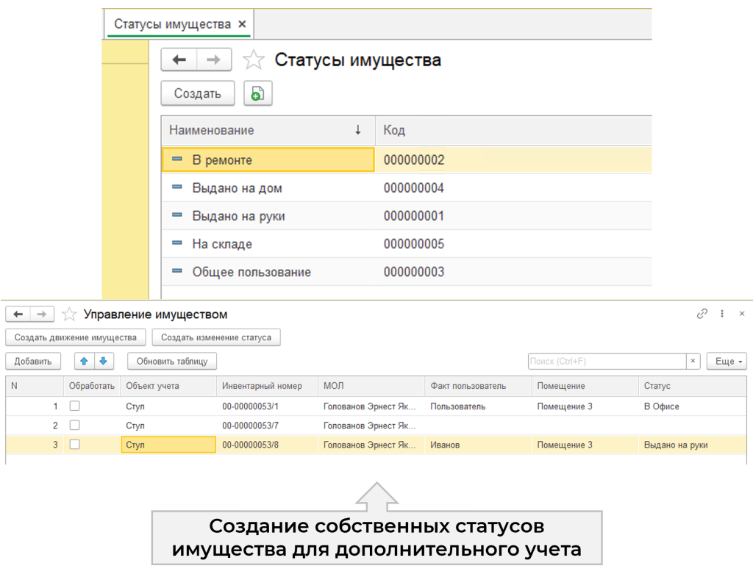Click Создать изменение статуса button
753x588 pixels.
click(216, 337)
